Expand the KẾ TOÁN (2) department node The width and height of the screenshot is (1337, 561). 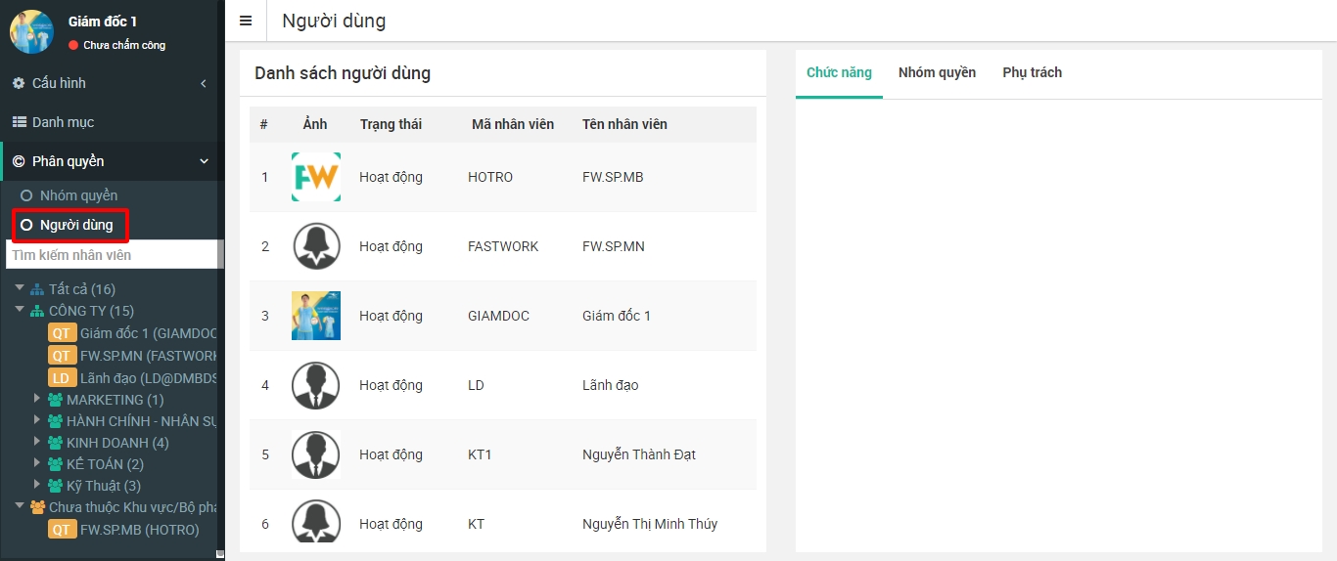[37, 463]
